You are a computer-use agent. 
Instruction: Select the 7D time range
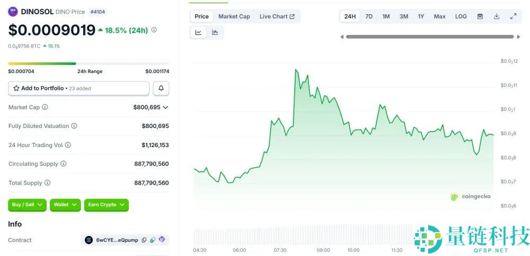click(369, 16)
